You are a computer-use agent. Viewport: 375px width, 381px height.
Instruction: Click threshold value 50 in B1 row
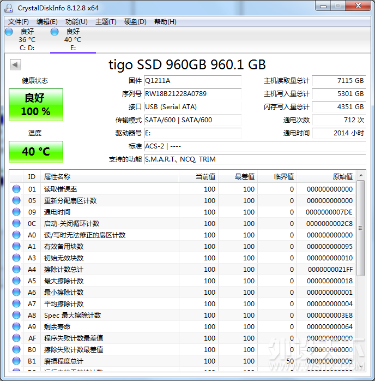click(290, 361)
